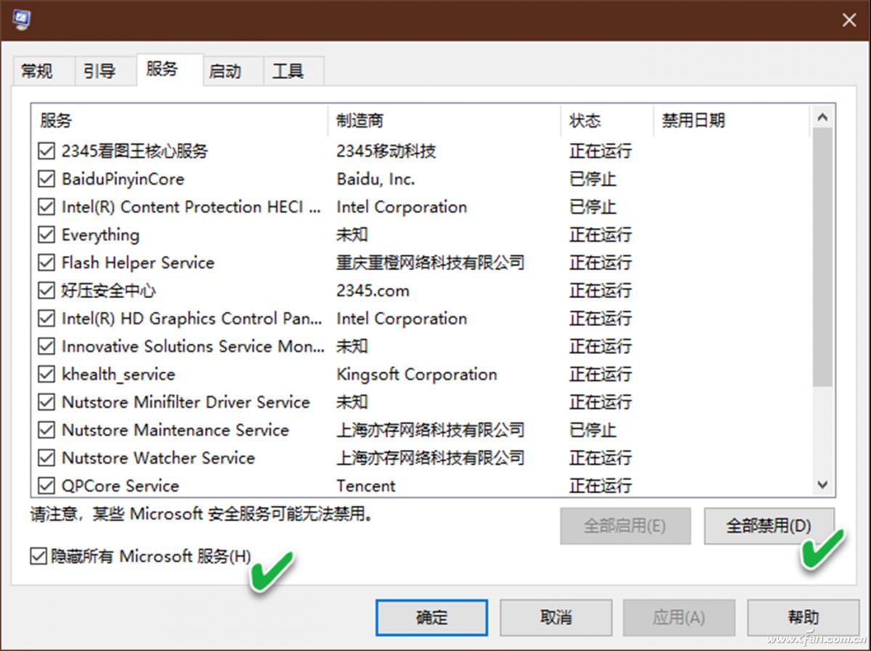The width and height of the screenshot is (871, 651).
Task: Select Flash Helper Service row name
Action: (x=138, y=262)
